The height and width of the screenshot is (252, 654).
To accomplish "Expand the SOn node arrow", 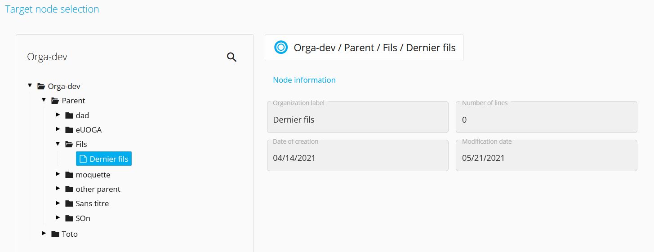I will pos(58,217).
